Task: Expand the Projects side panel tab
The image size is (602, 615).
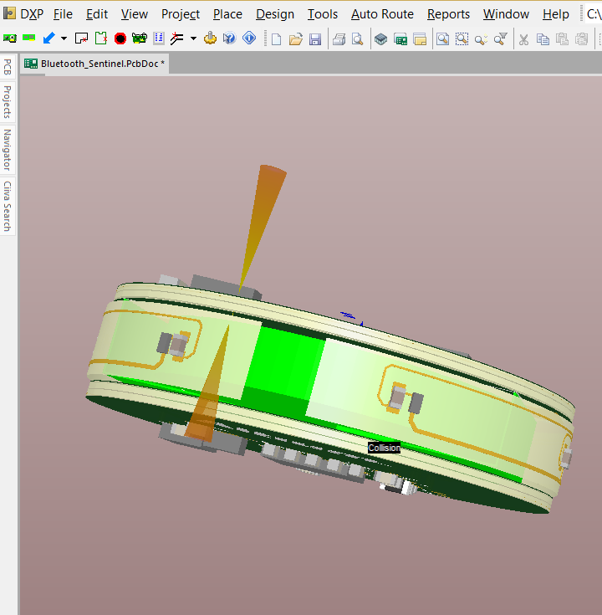Action: coord(8,102)
